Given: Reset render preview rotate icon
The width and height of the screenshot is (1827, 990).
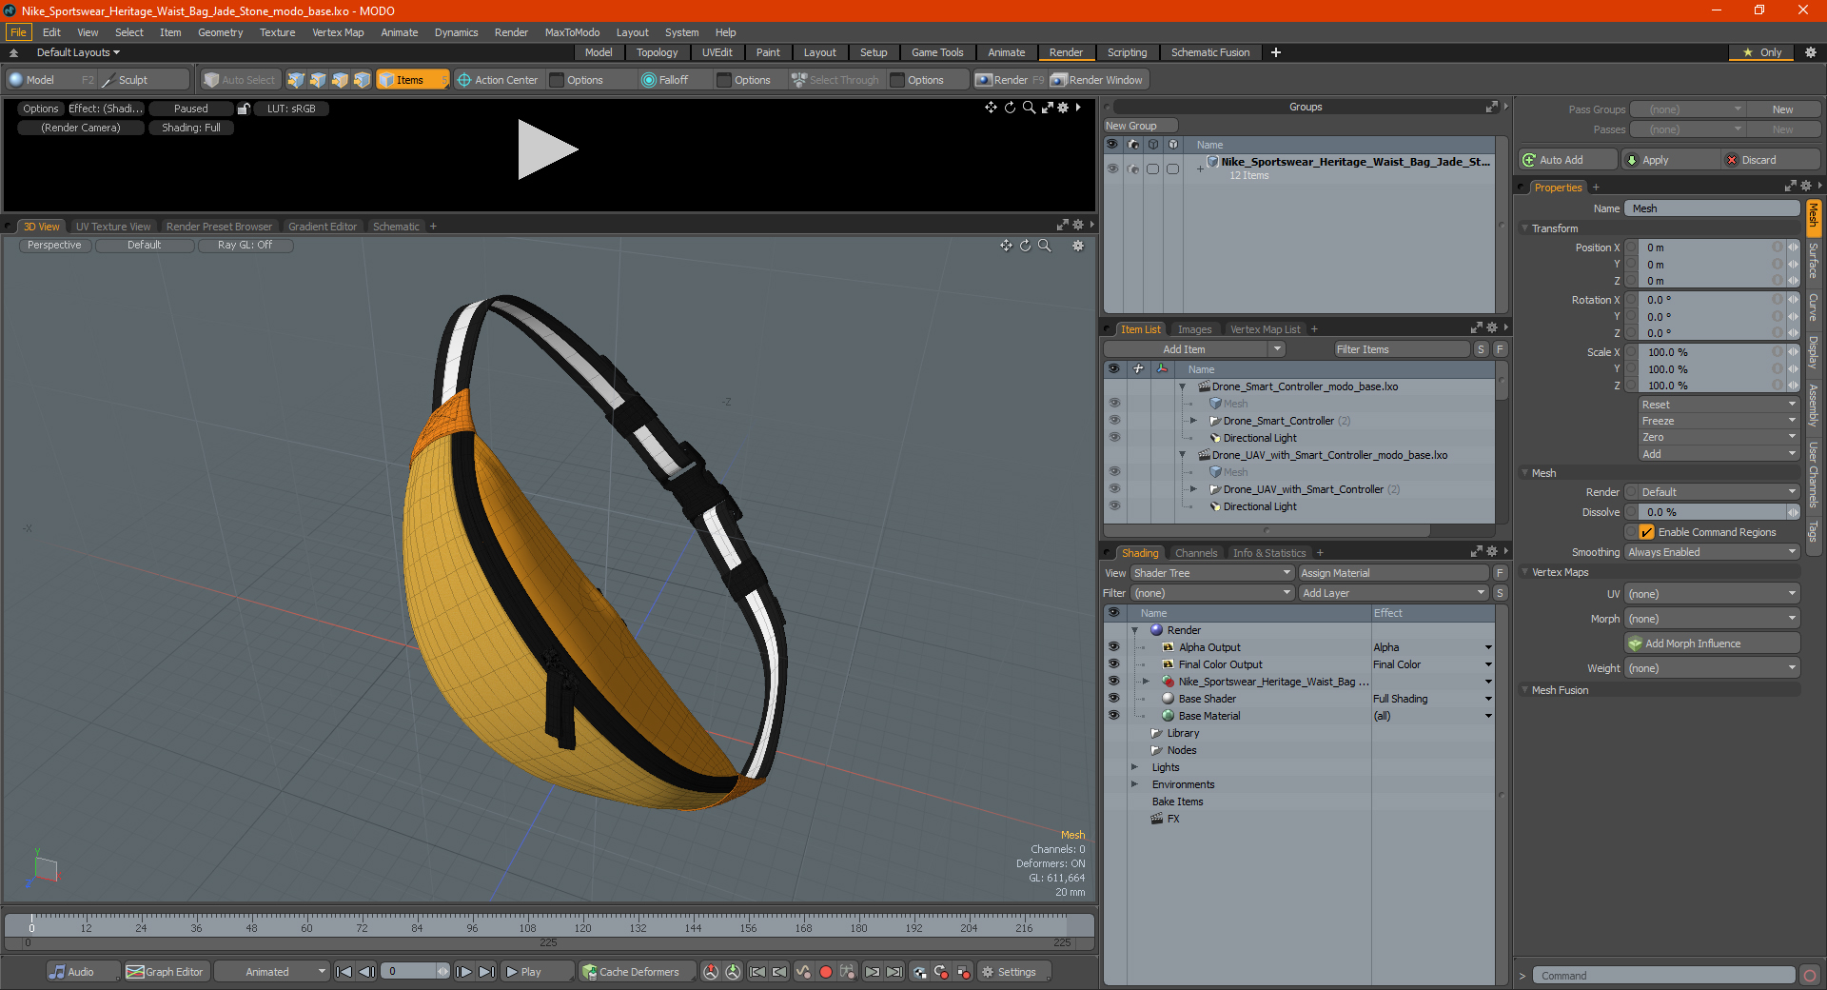Looking at the screenshot, I should [x=1010, y=108].
